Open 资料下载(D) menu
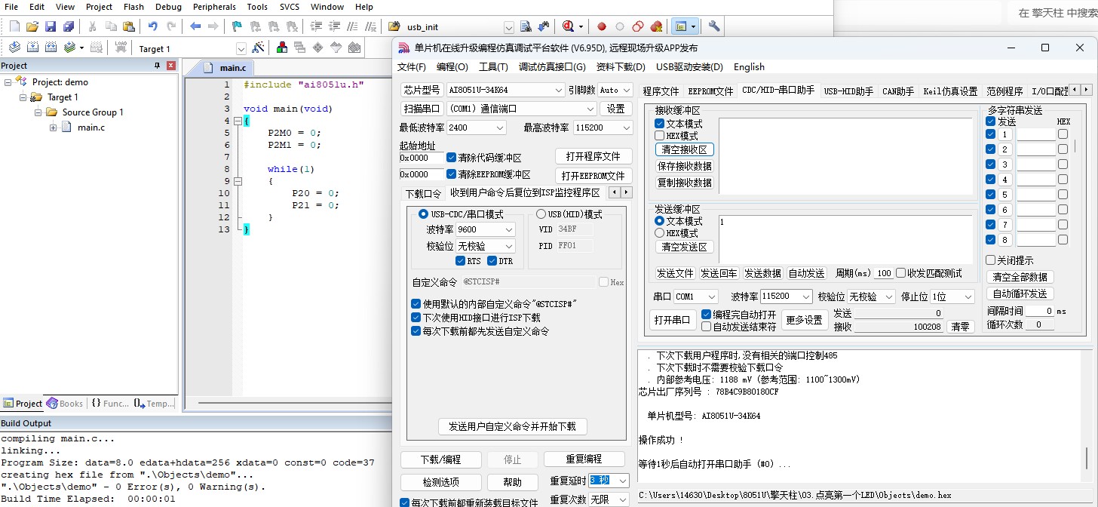This screenshot has width=1098, height=507. (621, 66)
